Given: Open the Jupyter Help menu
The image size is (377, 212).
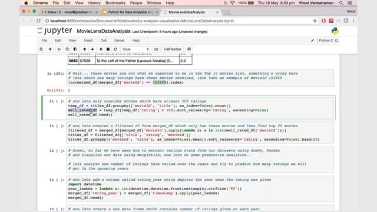Looking at the screenshot, I should (x=136, y=41).
